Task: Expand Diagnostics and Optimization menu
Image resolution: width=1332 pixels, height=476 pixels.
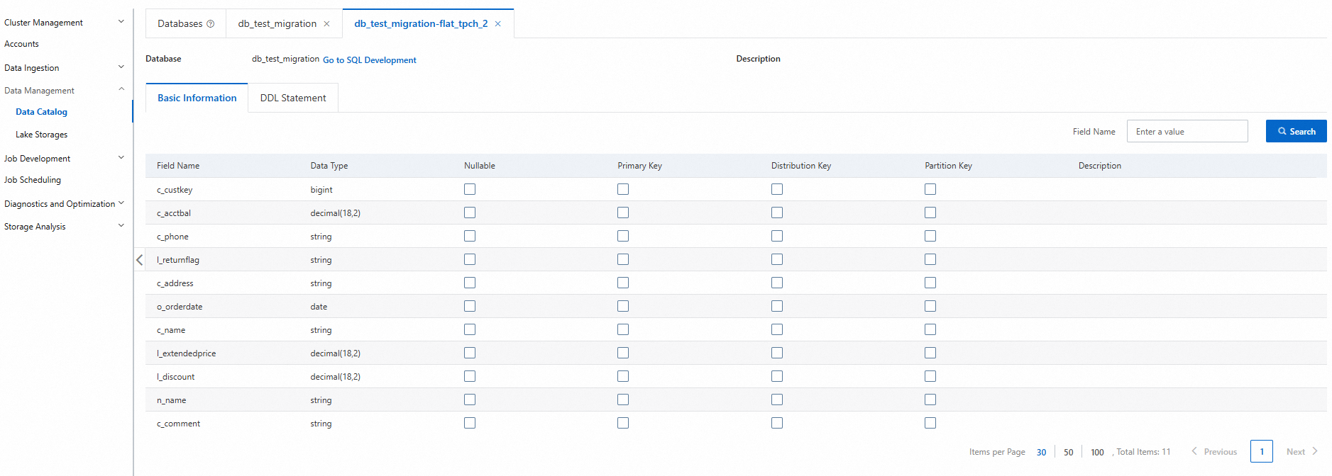Action: (x=121, y=203)
